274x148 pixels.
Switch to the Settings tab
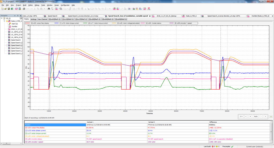pyautogui.click(x=33, y=19)
